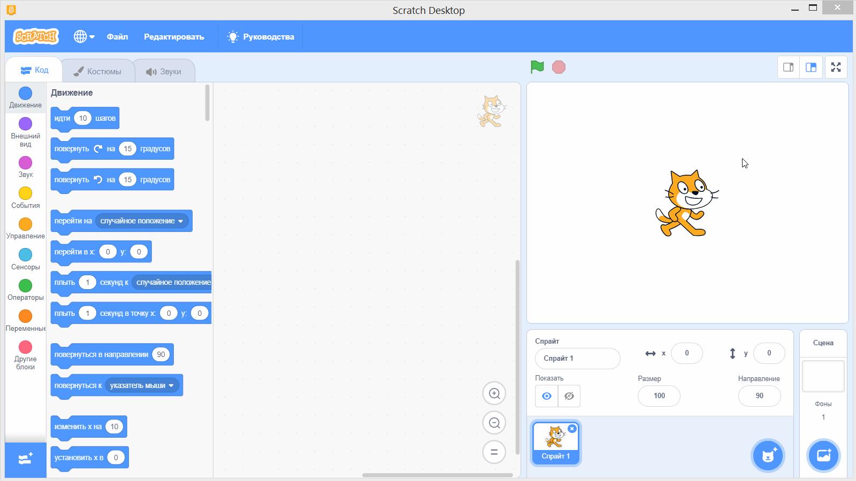Open случайное положение dropdown in перейти на
Viewport: 856px width, 481px height.
coord(142,221)
